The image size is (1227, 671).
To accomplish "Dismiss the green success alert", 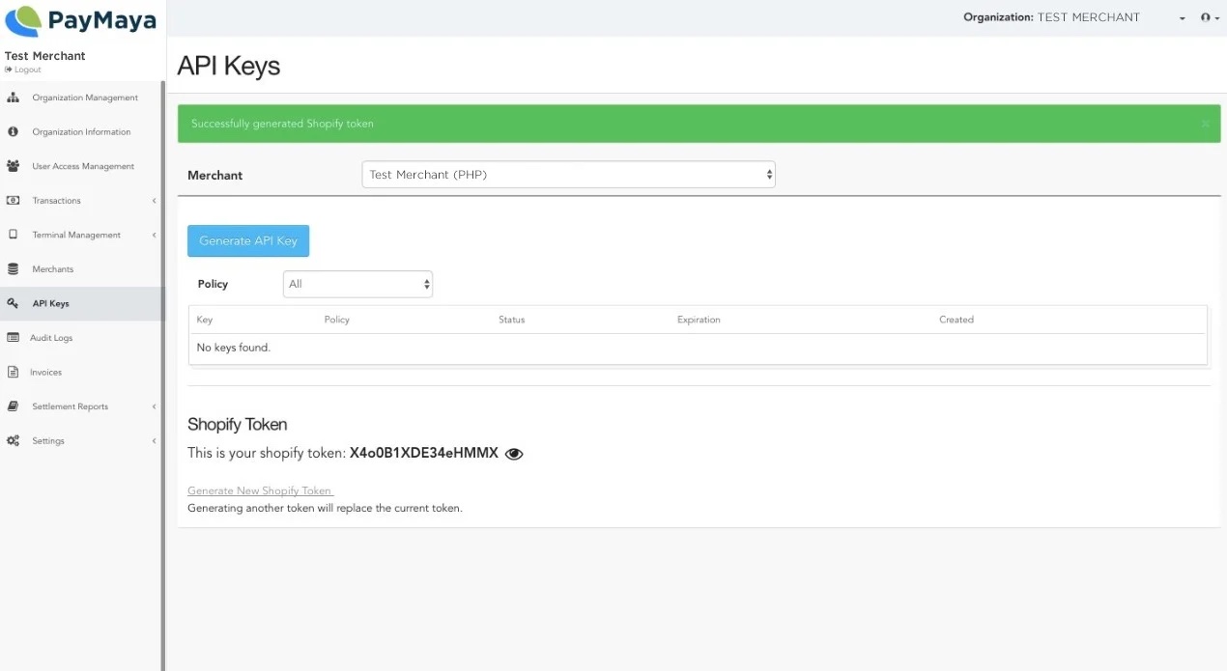I will [1205, 124].
